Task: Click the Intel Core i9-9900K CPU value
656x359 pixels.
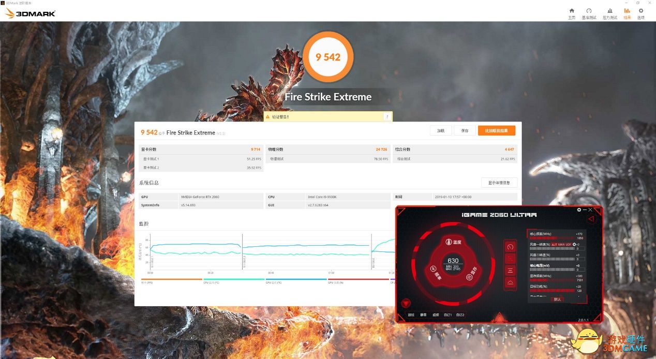Action: click(x=322, y=197)
